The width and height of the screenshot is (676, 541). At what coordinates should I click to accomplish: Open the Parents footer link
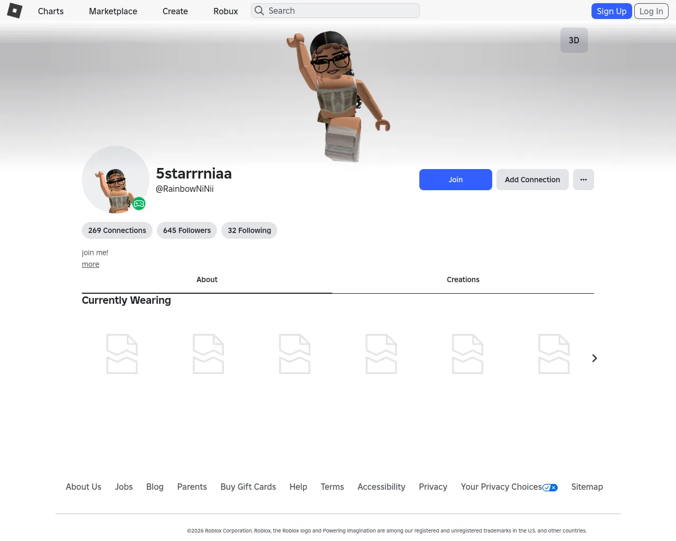[192, 487]
